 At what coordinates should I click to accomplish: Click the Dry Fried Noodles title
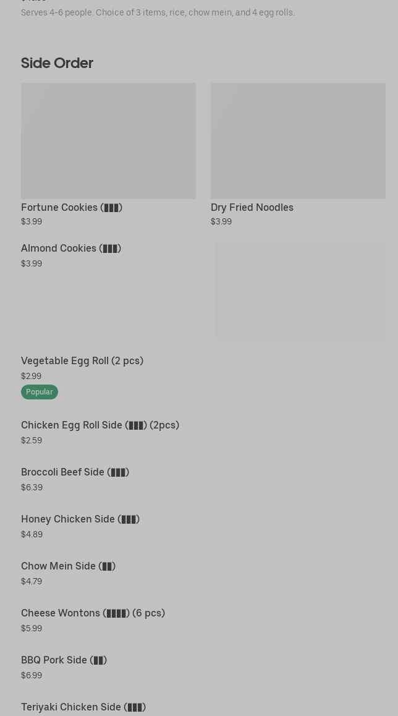252,207
